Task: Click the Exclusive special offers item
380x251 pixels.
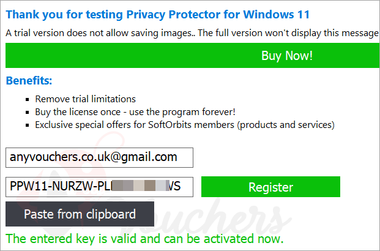Action: 184,125
